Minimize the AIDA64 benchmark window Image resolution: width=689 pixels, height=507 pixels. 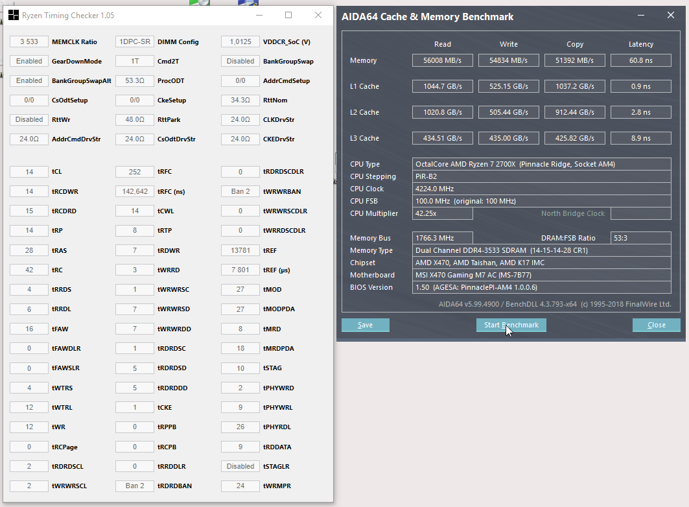tap(641, 16)
